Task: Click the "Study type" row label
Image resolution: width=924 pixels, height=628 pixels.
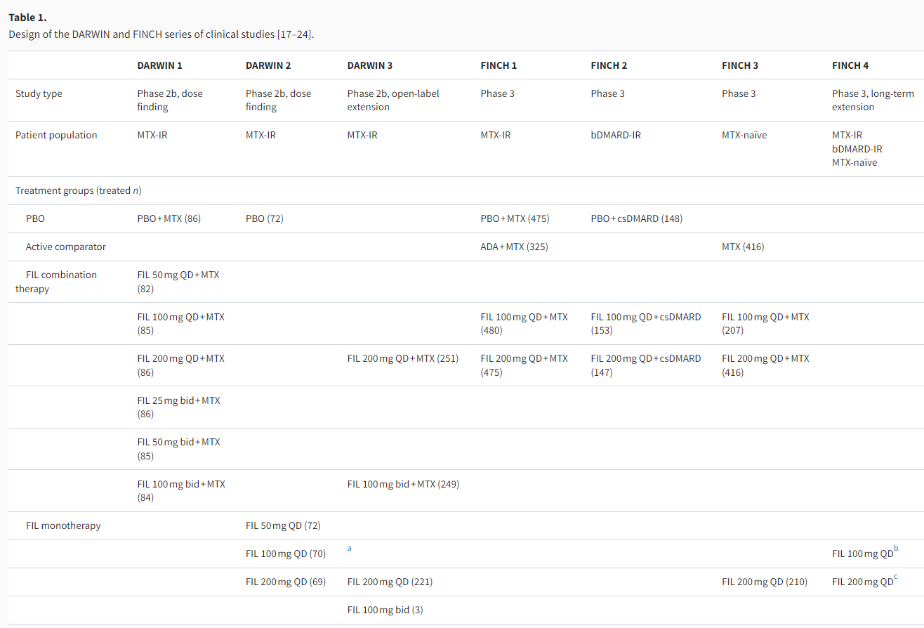Action: 39,93
